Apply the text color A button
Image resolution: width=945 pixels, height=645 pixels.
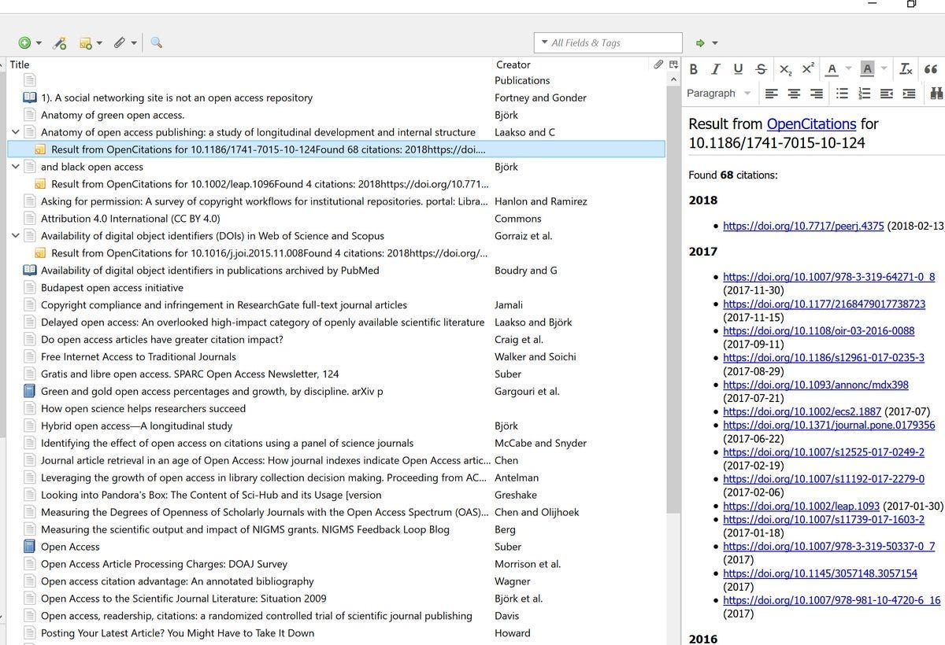pyautogui.click(x=832, y=69)
